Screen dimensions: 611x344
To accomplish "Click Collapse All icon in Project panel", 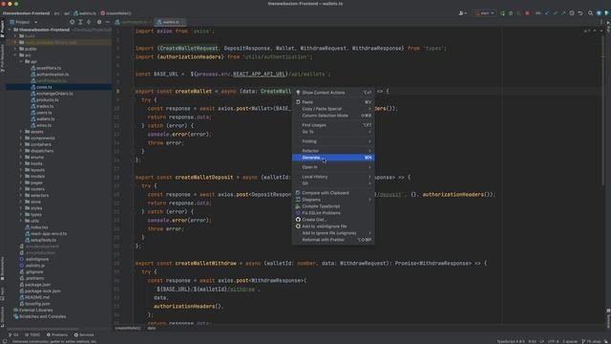I will pyautogui.click(x=89, y=22).
